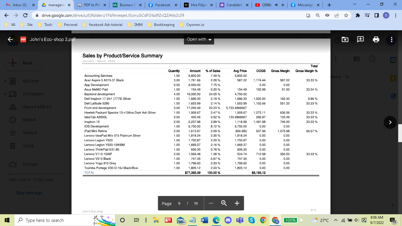Screen dimensions: 402x226
Task: Open a new browser tab
Action: [x=329, y=5]
